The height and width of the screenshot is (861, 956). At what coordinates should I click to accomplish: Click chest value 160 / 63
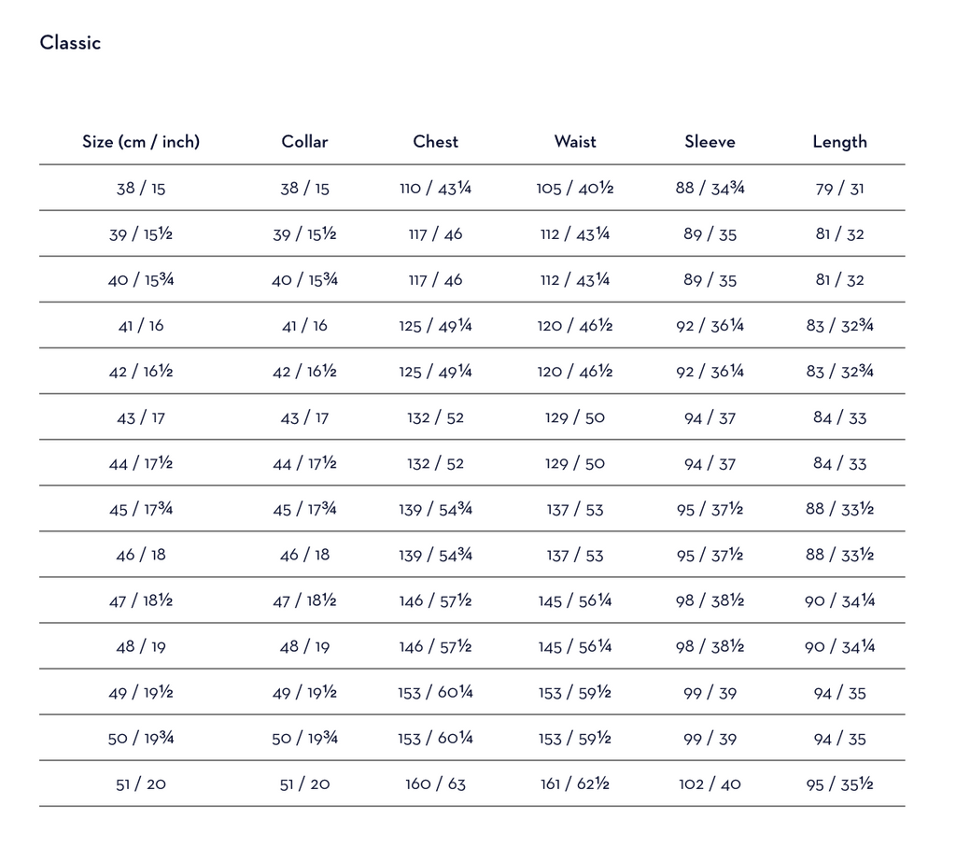pyautogui.click(x=435, y=784)
